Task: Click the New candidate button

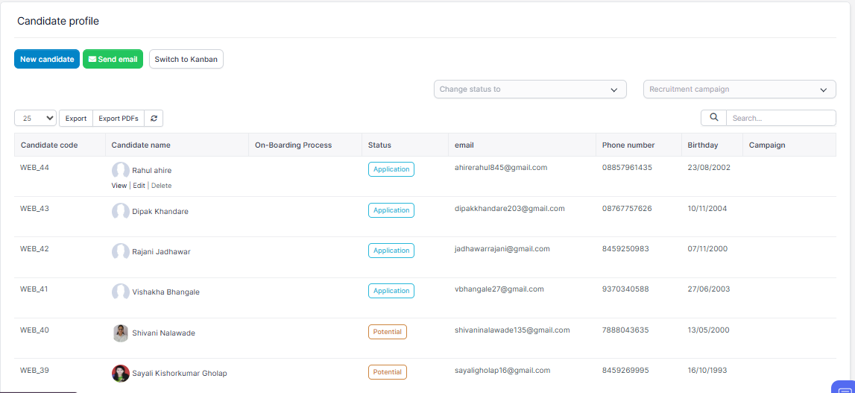Action: (47, 60)
